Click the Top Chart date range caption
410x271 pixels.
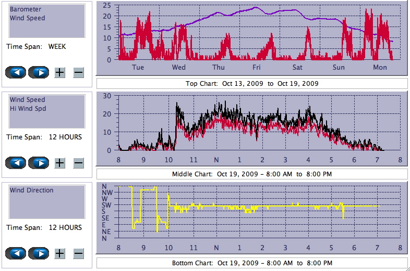tap(252, 84)
